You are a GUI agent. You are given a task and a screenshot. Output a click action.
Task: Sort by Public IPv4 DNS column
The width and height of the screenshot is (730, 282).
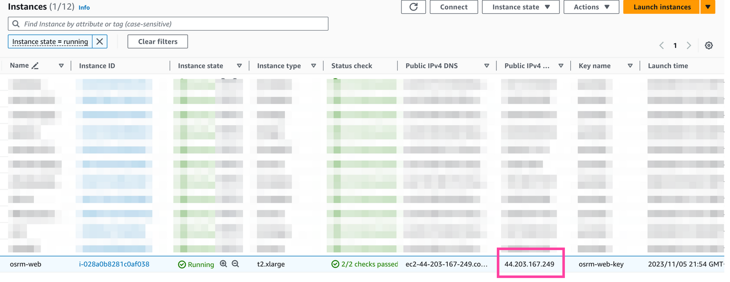point(487,66)
